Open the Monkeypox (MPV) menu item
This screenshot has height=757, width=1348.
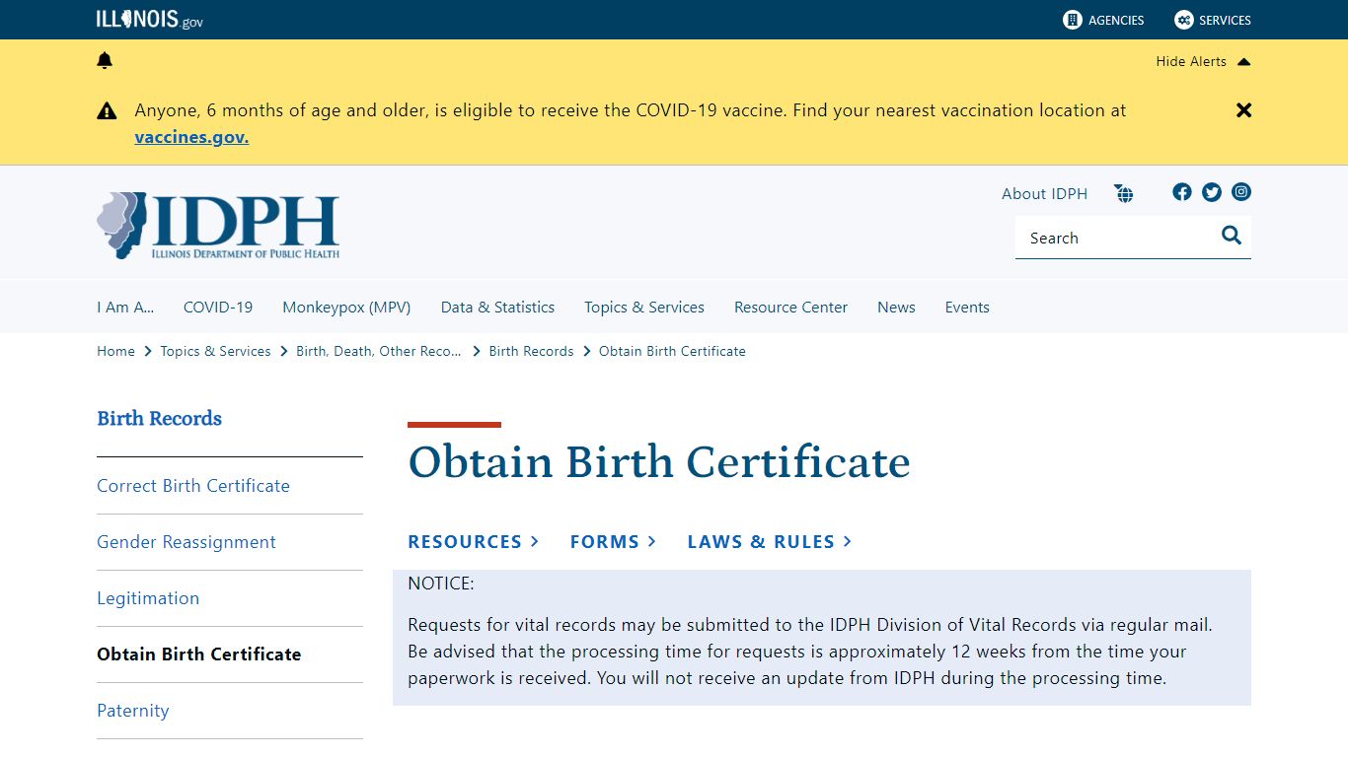click(x=346, y=308)
